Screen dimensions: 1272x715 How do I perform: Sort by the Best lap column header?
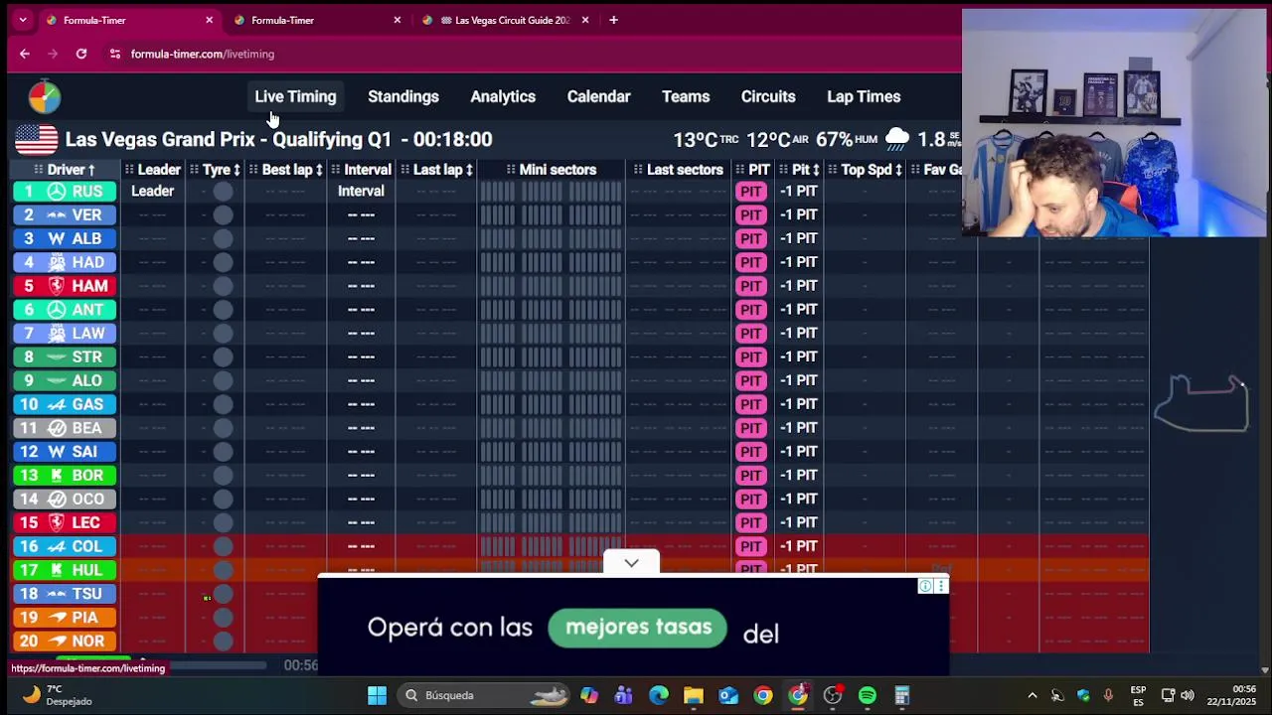286,170
